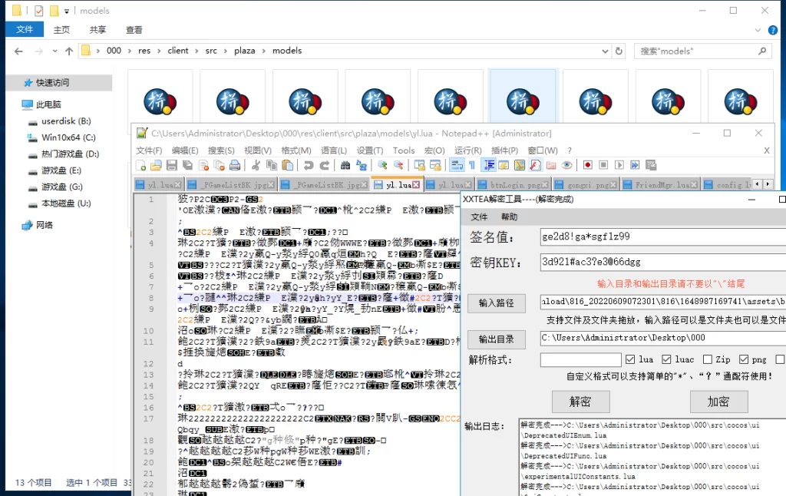Screen dimensions: 786x496
Task: Toggle the png format checkbox
Action: pyautogui.click(x=743, y=359)
